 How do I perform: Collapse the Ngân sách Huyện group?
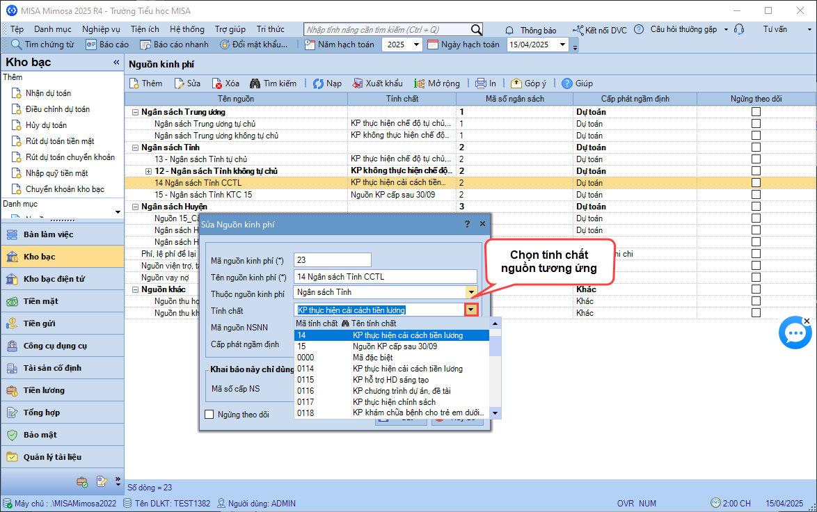(136, 207)
